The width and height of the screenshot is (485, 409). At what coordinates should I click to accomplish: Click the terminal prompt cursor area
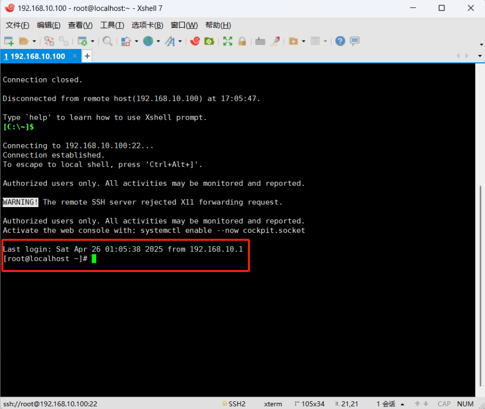[94, 259]
